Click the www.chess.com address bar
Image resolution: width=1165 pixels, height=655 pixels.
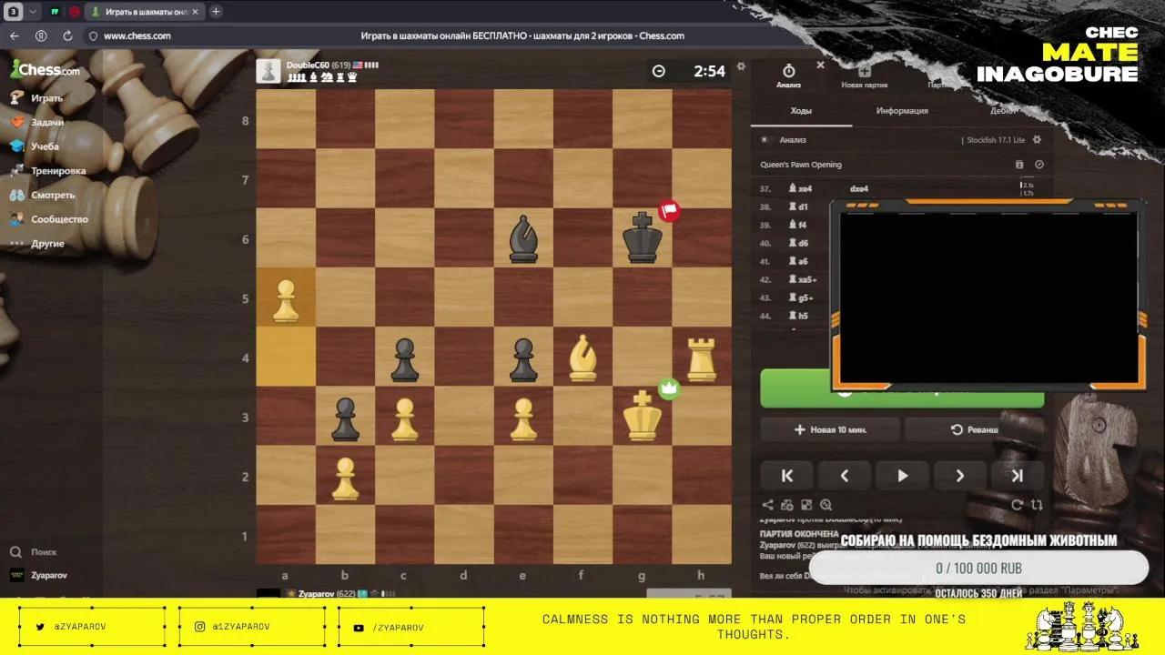coord(137,35)
